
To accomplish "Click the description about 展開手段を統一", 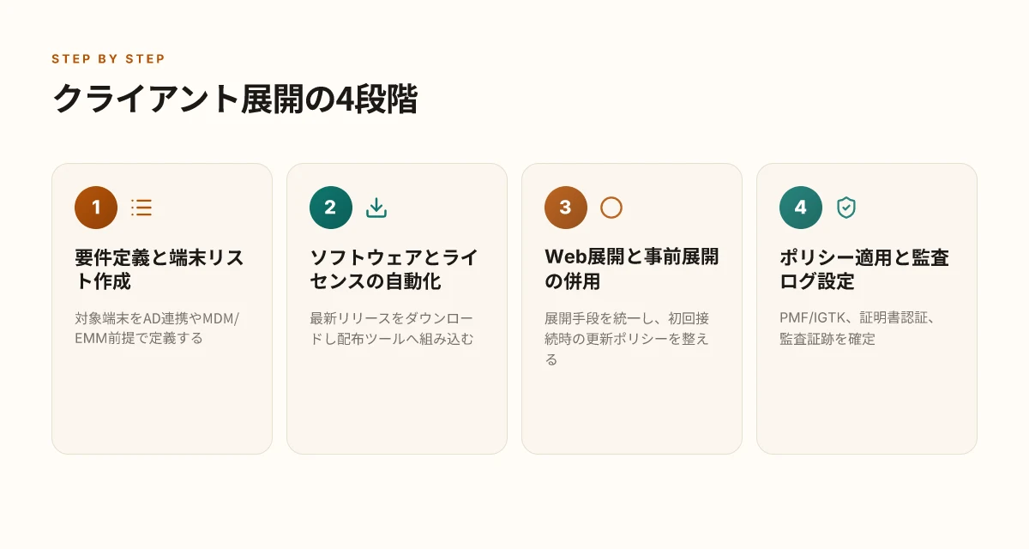I will coord(627,339).
